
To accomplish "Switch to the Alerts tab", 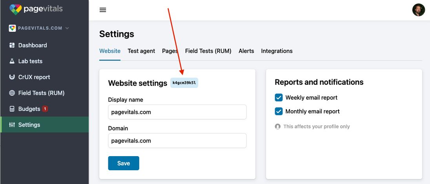I will [x=246, y=51].
